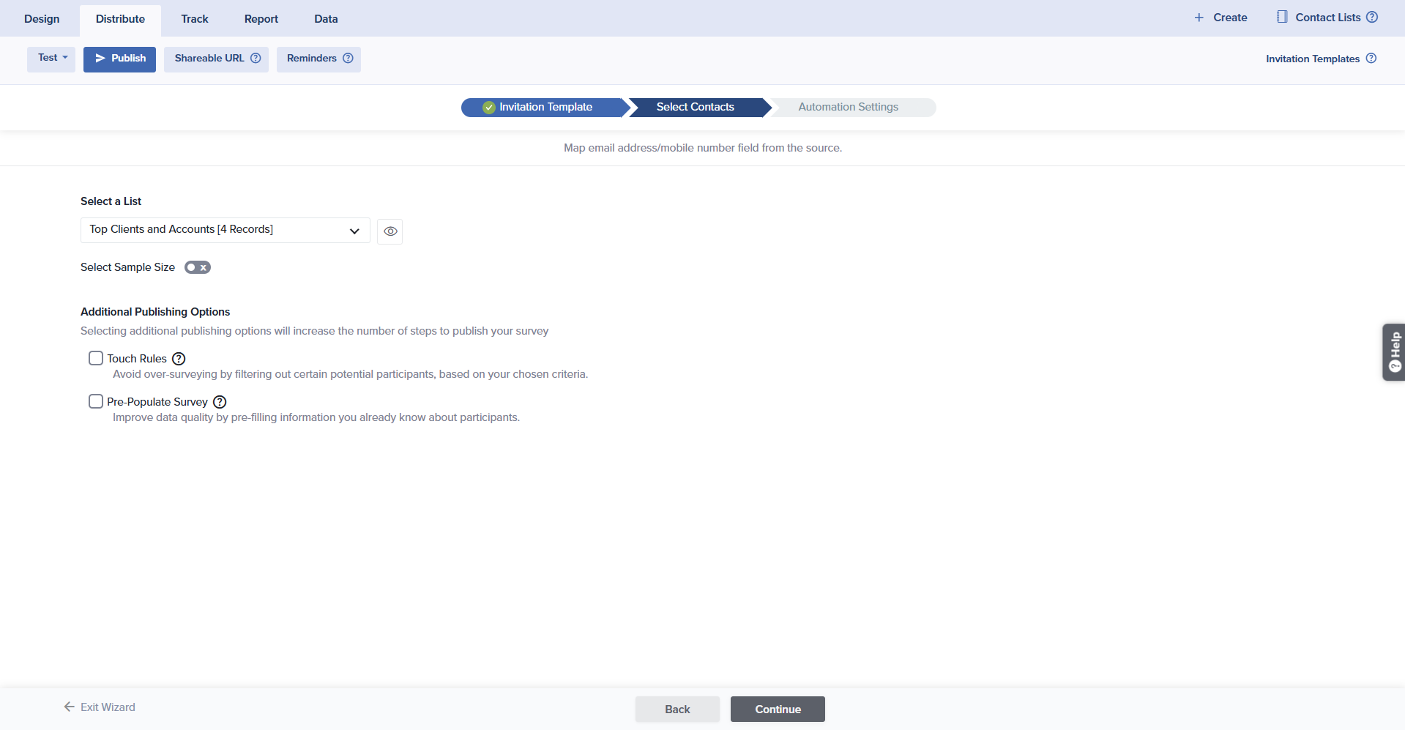This screenshot has height=730, width=1405.
Task: Open the side Help panel tab
Action: click(1394, 352)
